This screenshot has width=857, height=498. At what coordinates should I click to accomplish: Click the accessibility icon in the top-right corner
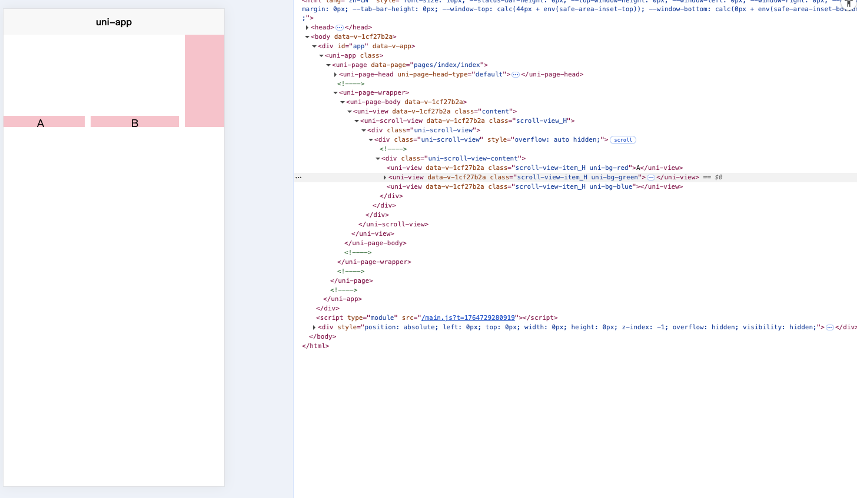point(849,4)
